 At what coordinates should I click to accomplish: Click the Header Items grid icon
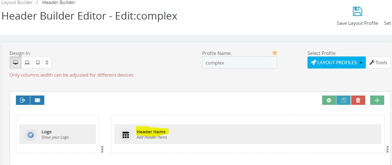click(126, 135)
